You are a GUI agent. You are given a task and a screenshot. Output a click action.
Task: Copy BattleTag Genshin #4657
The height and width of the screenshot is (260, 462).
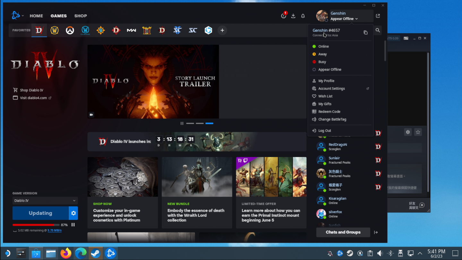tap(365, 32)
